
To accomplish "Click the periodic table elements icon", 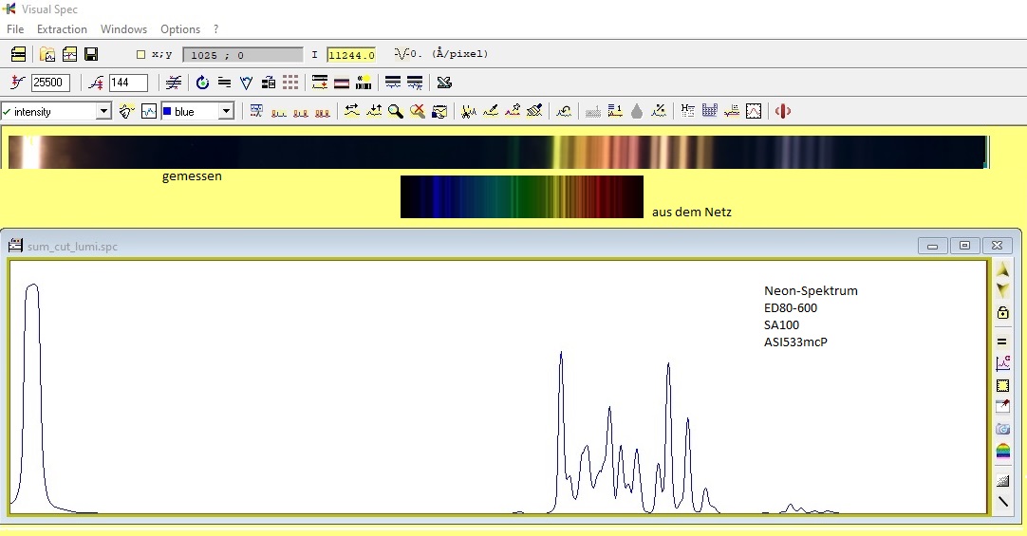I will coord(709,111).
